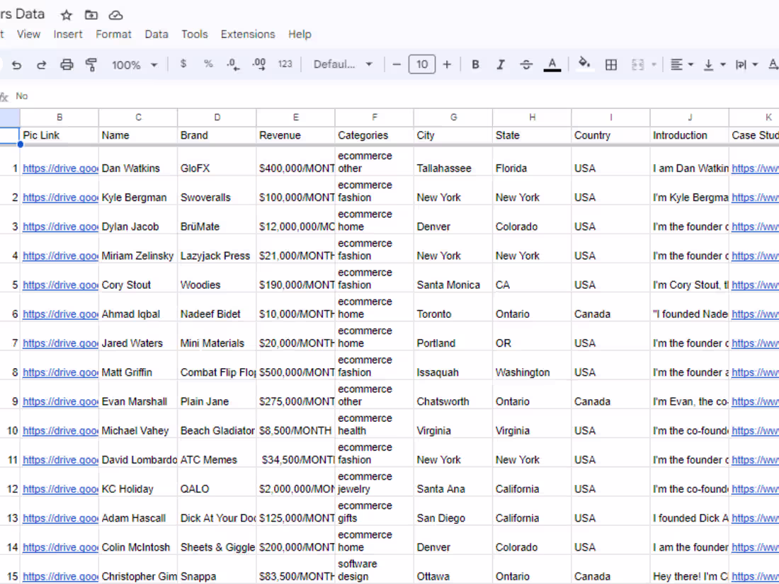Apply borders to selected cells

click(610, 64)
